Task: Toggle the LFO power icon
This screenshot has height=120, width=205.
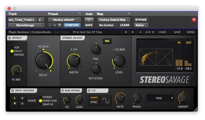Action: coord(89,91)
